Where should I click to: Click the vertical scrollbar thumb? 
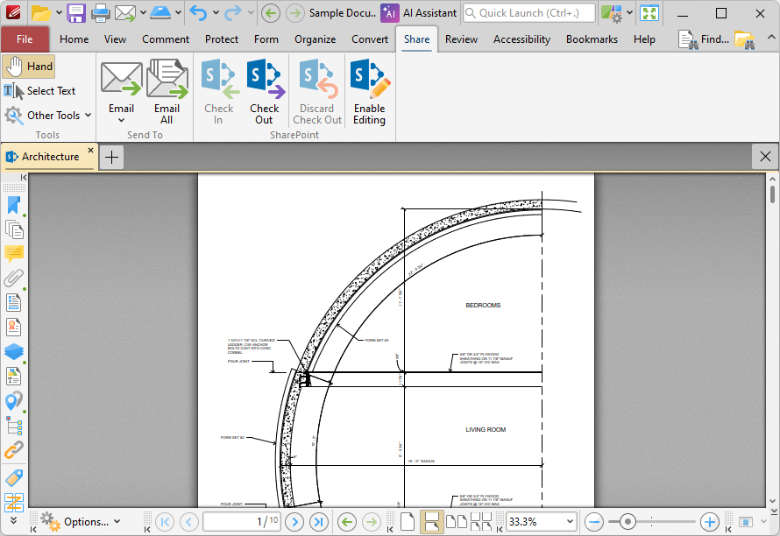click(x=772, y=194)
